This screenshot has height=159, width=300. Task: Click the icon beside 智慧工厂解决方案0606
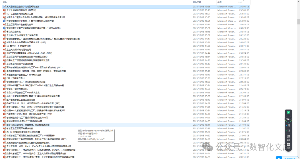[x=4, y=89]
